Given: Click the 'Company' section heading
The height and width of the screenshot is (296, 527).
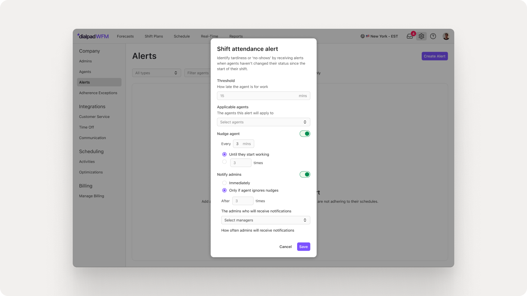Looking at the screenshot, I should [90, 51].
